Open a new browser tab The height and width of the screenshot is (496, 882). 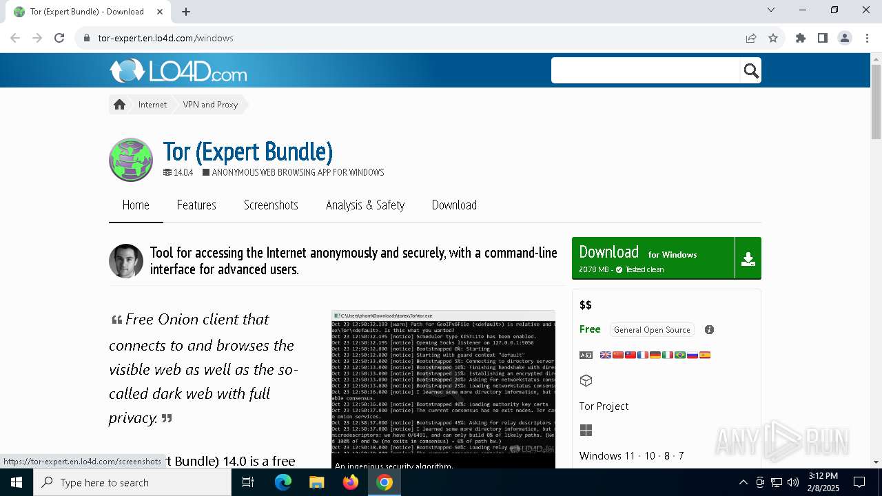(186, 12)
